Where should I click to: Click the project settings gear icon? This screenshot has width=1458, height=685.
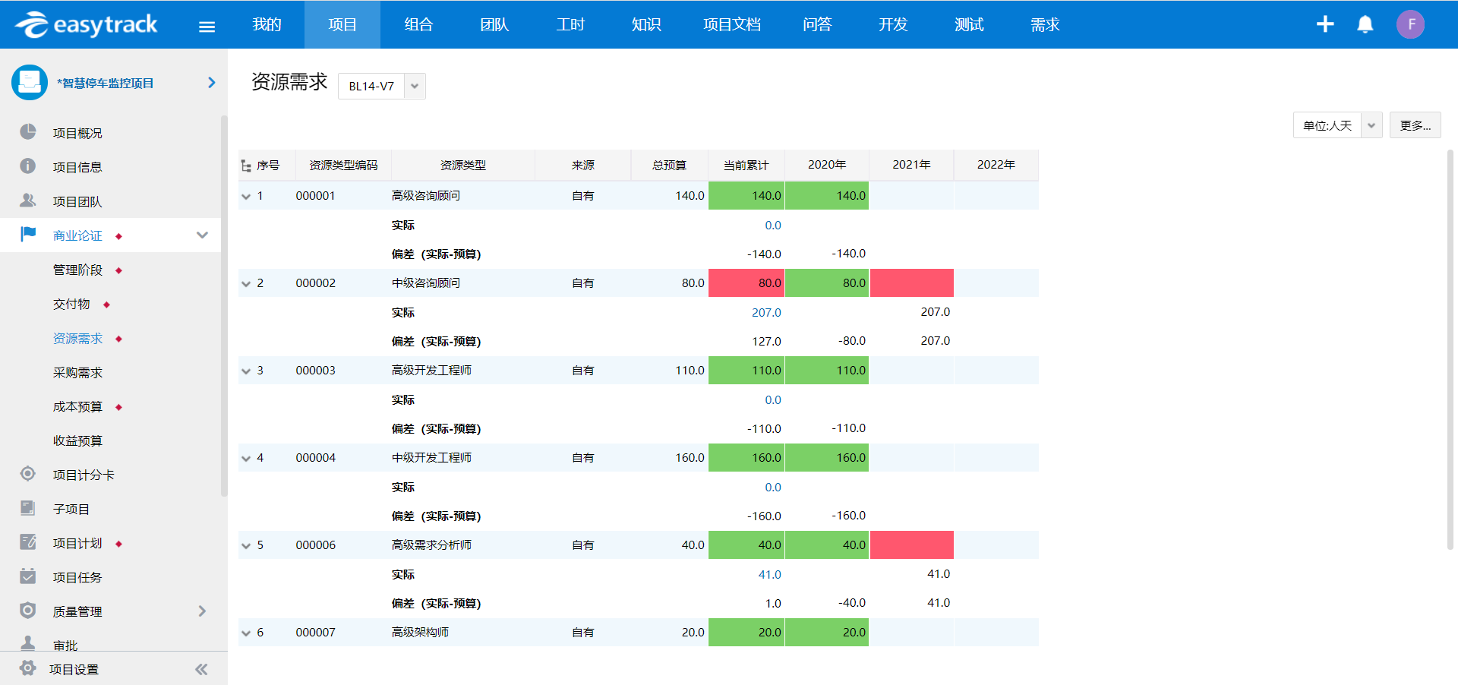click(28, 668)
